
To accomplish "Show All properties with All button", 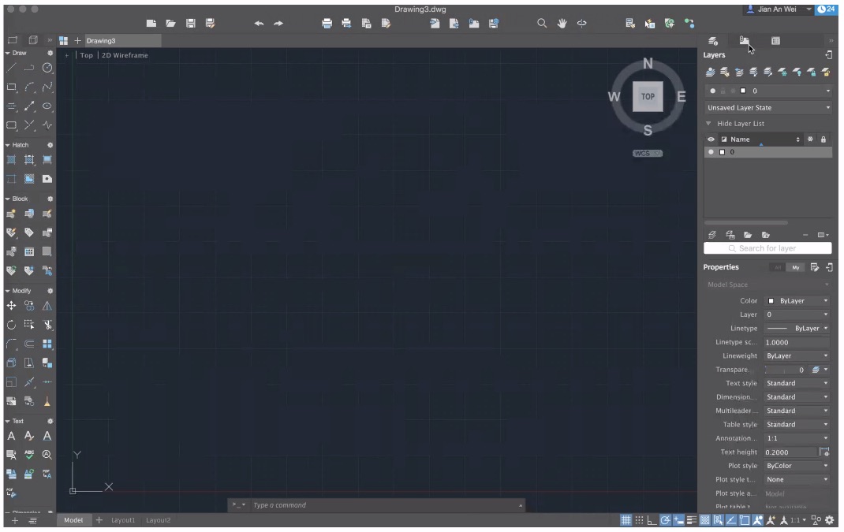I will pyautogui.click(x=778, y=267).
